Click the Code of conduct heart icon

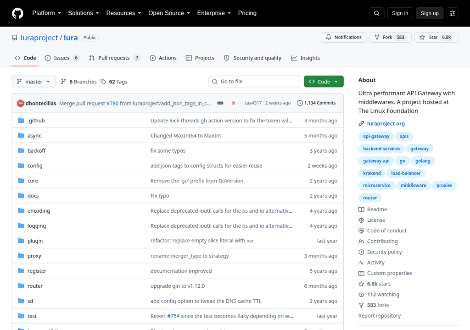coord(362,231)
